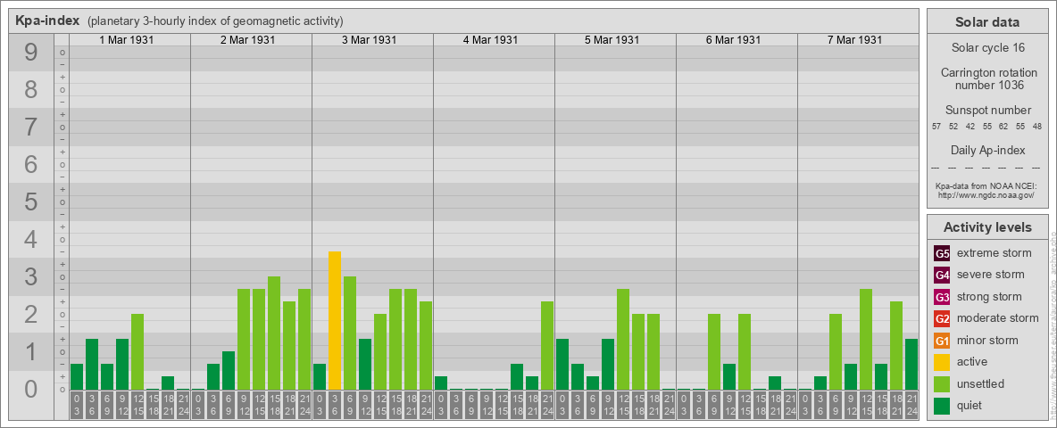
Task: Click the Kp scale label 0
Action: pos(31,389)
